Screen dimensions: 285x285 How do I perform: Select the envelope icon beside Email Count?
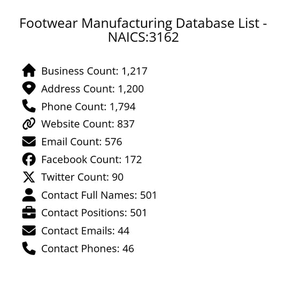(29, 141)
